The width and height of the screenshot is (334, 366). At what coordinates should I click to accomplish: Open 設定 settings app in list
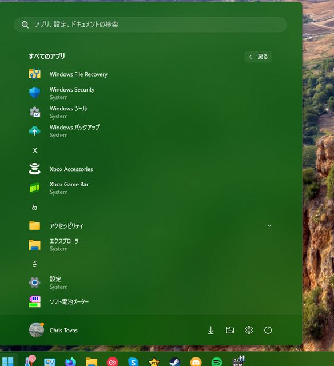point(150,283)
